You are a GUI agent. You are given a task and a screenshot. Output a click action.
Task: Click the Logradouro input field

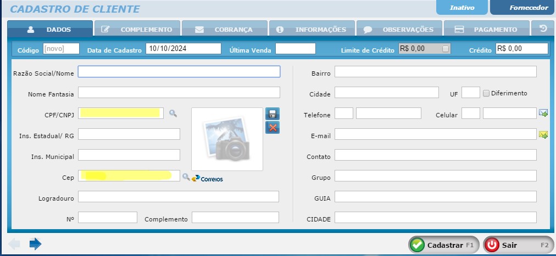click(x=179, y=197)
